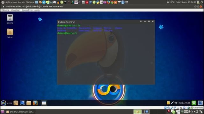The height and width of the screenshot is (114, 204).
Task: Open the Lixeira trash desktop icon
Action: (x=10, y=19)
